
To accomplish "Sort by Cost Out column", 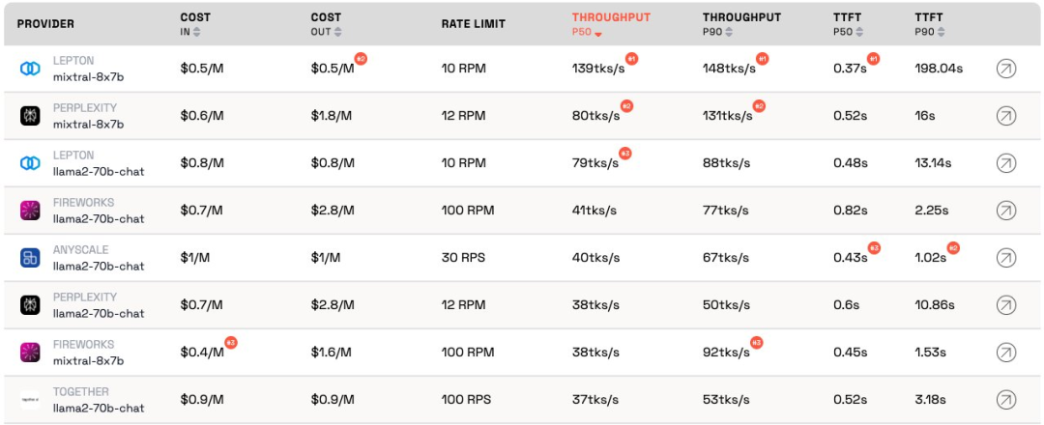I will [338, 32].
